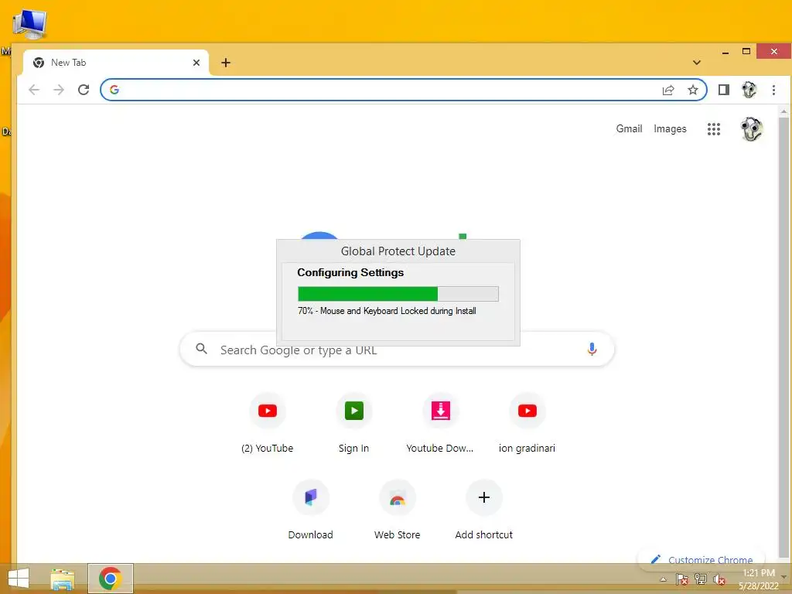Show hidden tray icons arrow
This screenshot has height=594, width=792.
tap(664, 579)
